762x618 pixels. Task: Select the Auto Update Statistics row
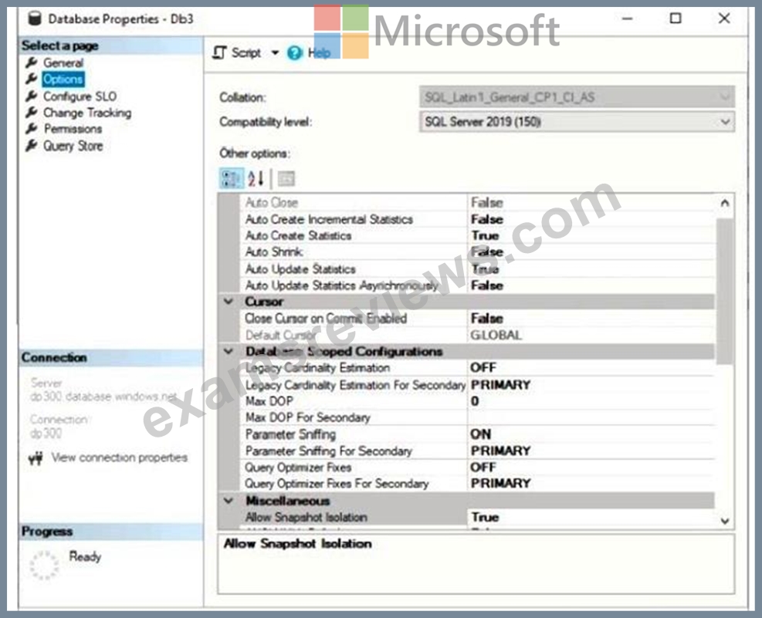click(478, 269)
